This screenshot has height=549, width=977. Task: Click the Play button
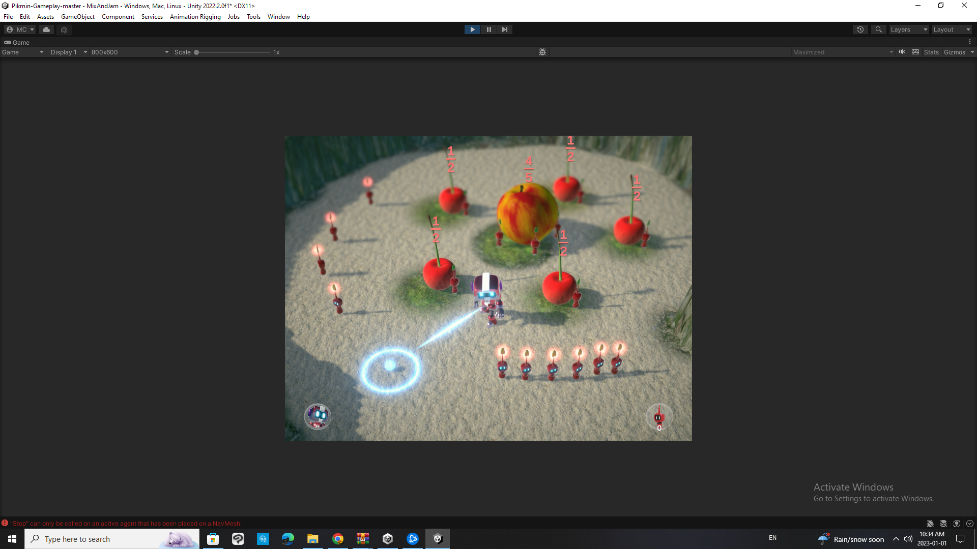pyautogui.click(x=472, y=29)
